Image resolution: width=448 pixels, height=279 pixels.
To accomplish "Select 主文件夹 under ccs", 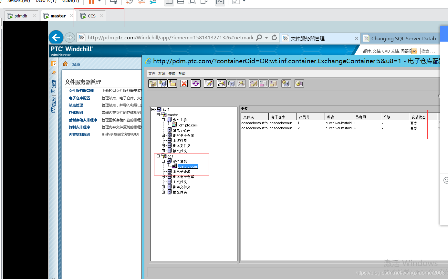I will [180, 182].
